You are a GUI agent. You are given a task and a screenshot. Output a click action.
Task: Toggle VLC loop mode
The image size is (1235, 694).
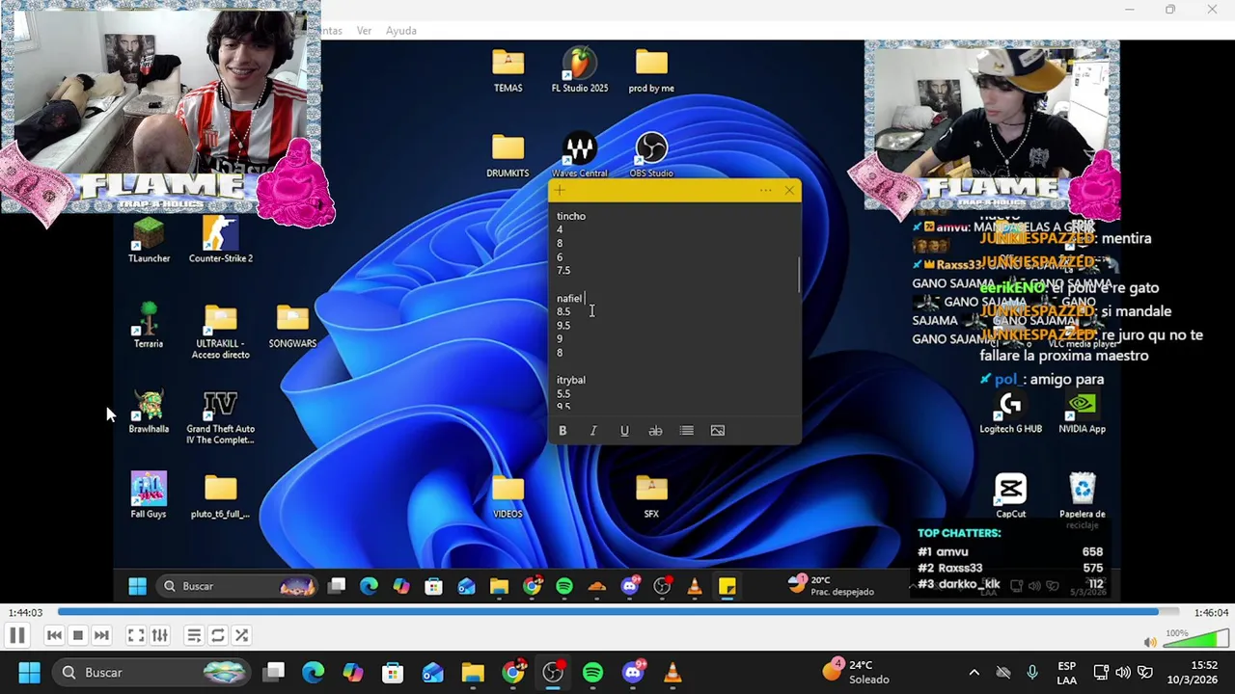pos(218,635)
